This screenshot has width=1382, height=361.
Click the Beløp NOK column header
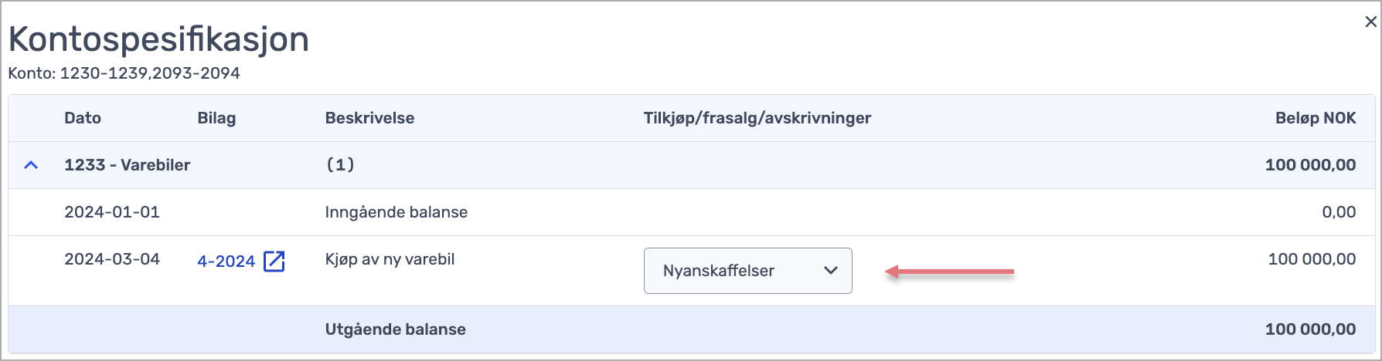tap(1316, 118)
